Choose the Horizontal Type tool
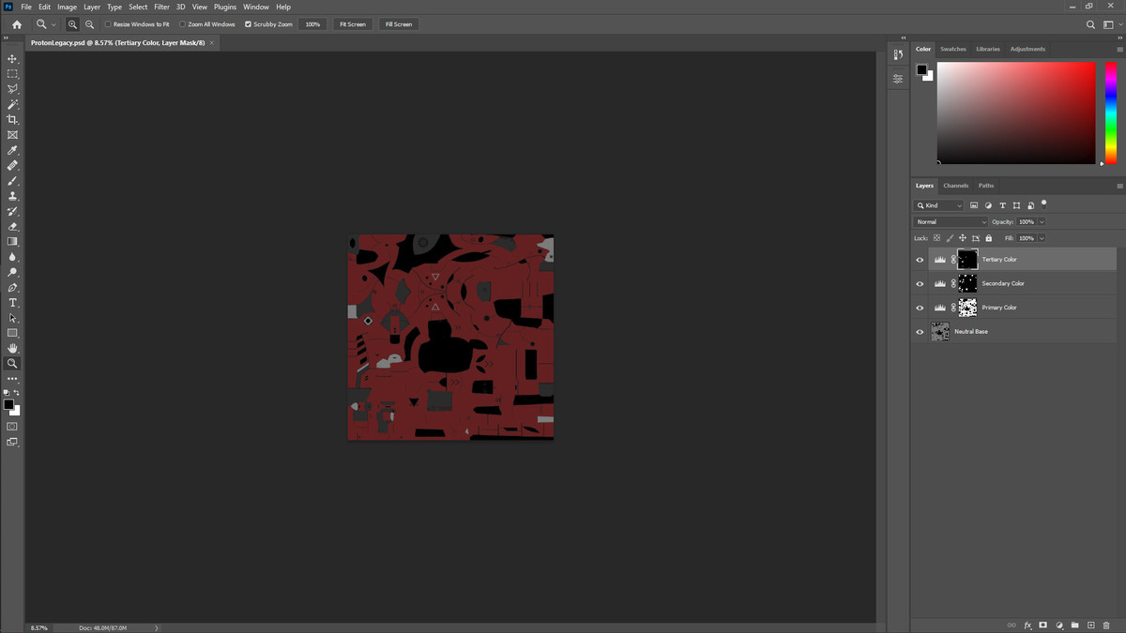1126x633 pixels. click(12, 303)
